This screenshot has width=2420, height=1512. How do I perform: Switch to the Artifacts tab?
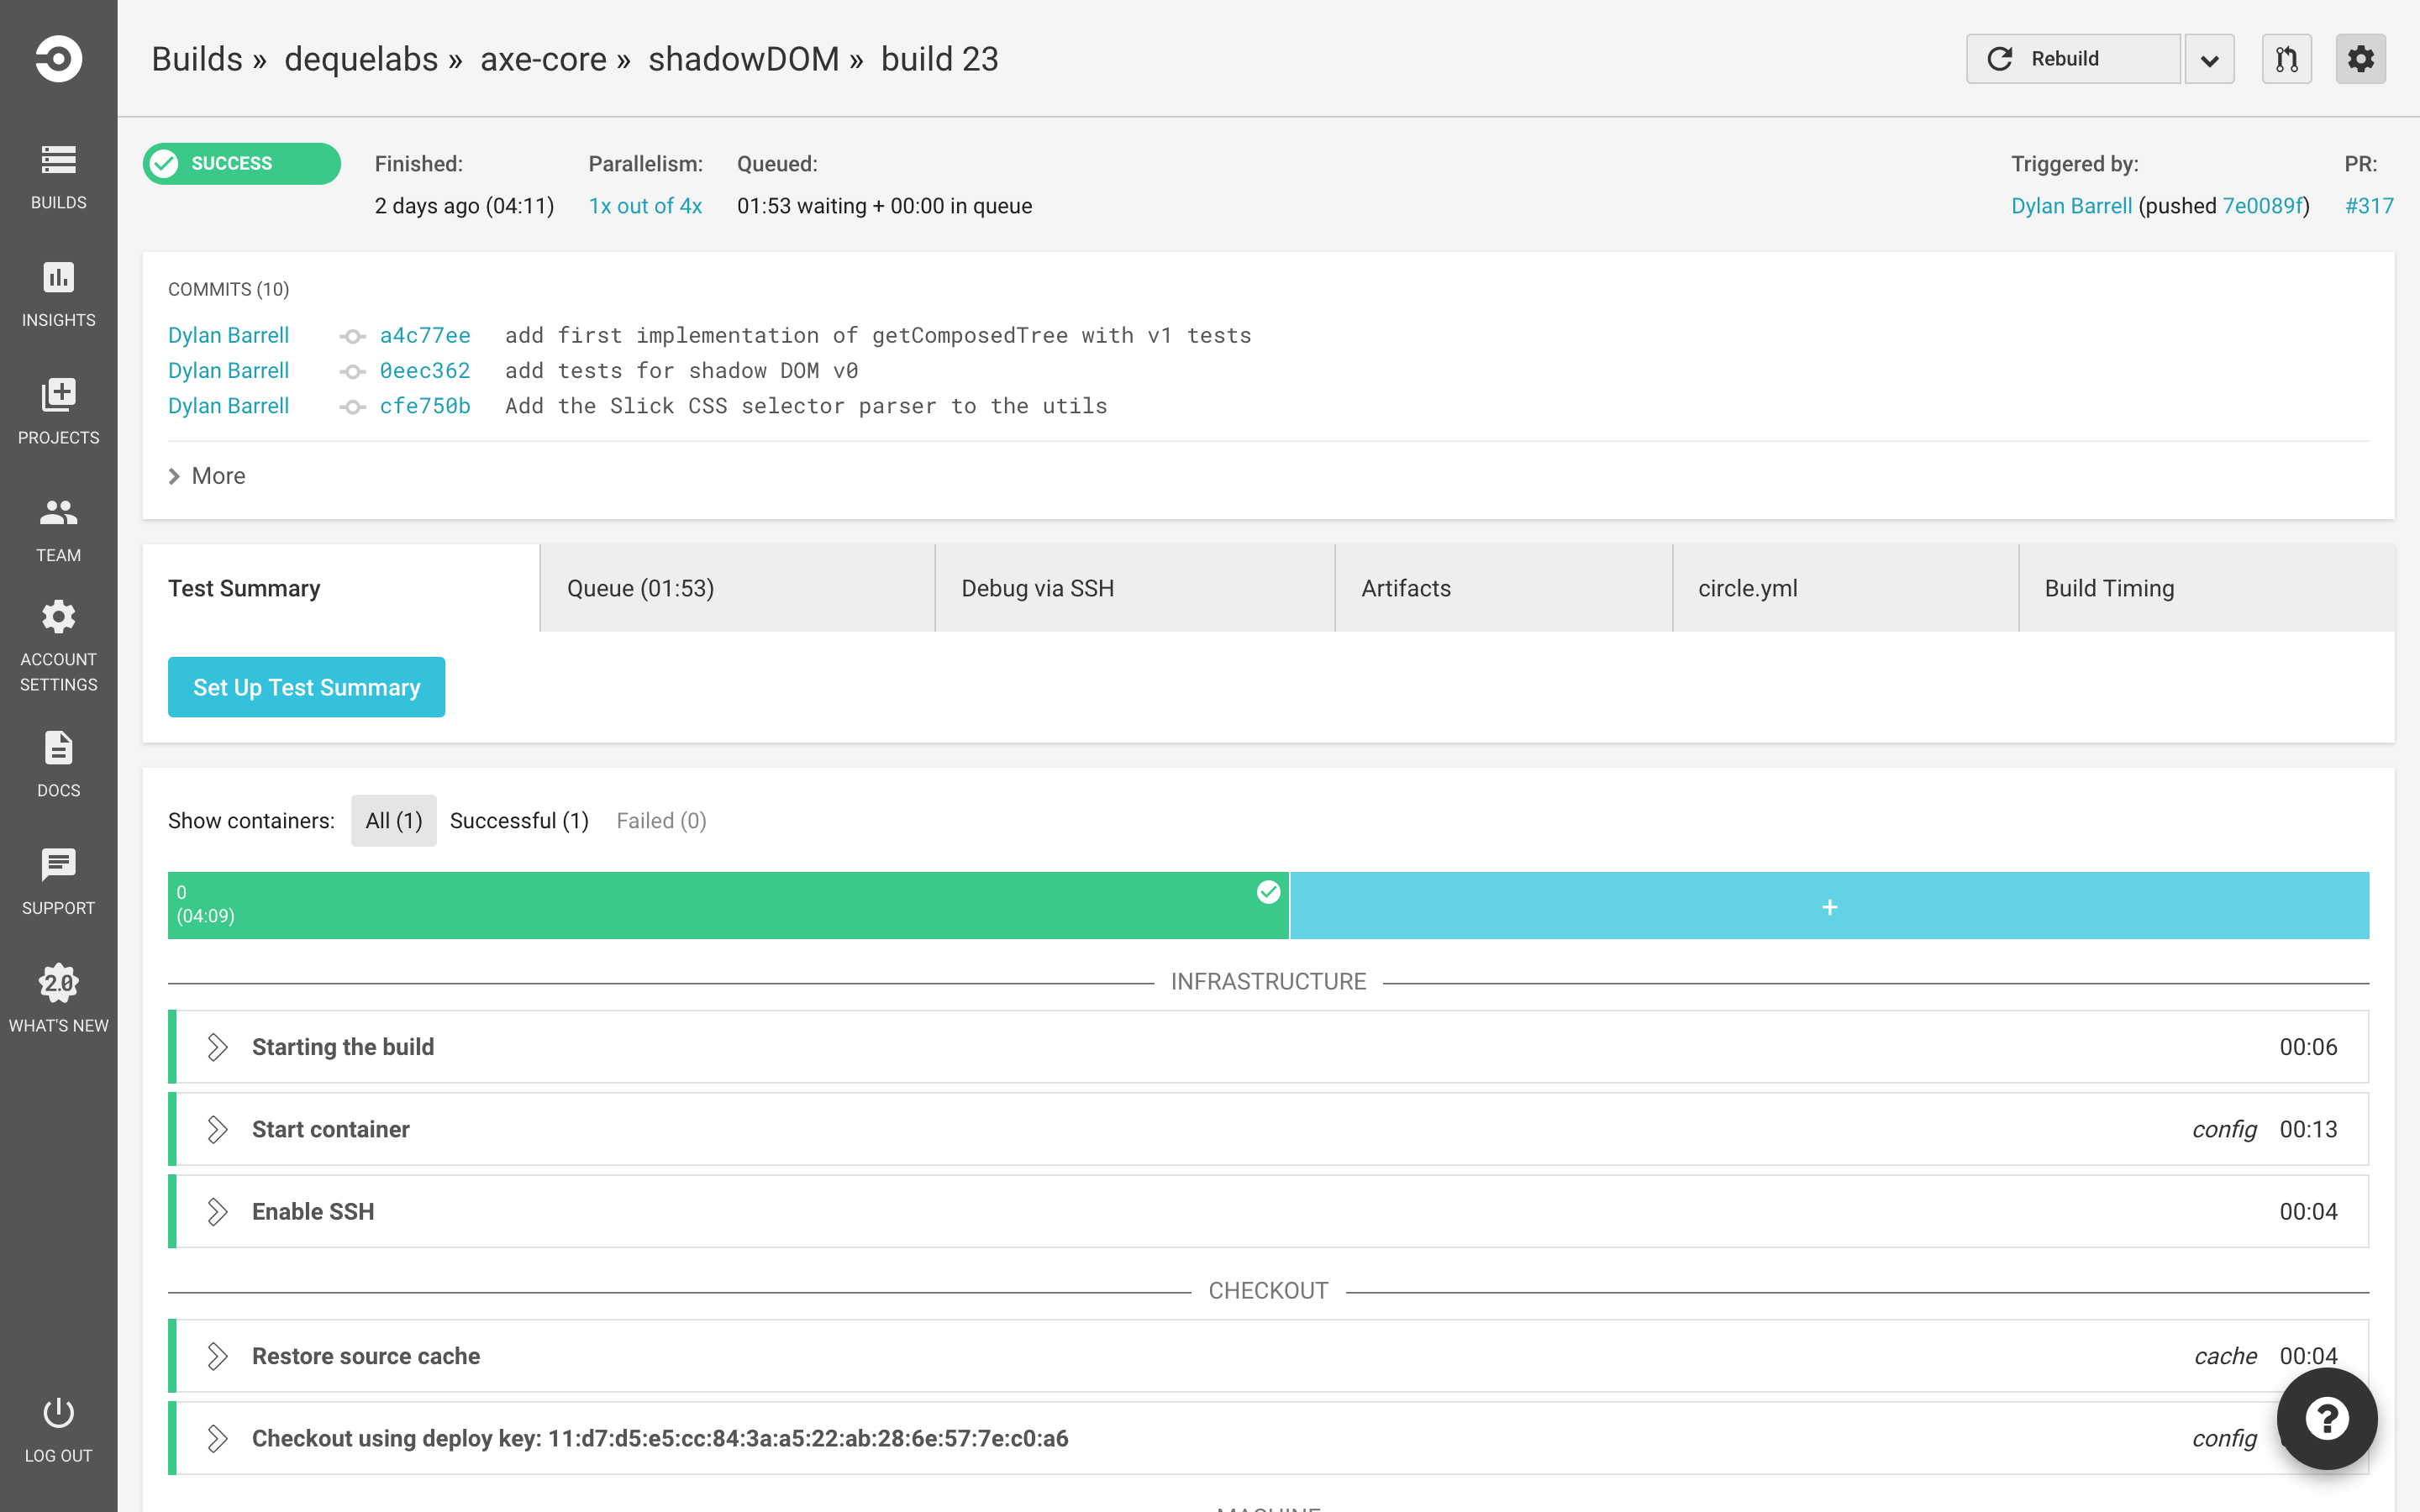pyautogui.click(x=1404, y=588)
